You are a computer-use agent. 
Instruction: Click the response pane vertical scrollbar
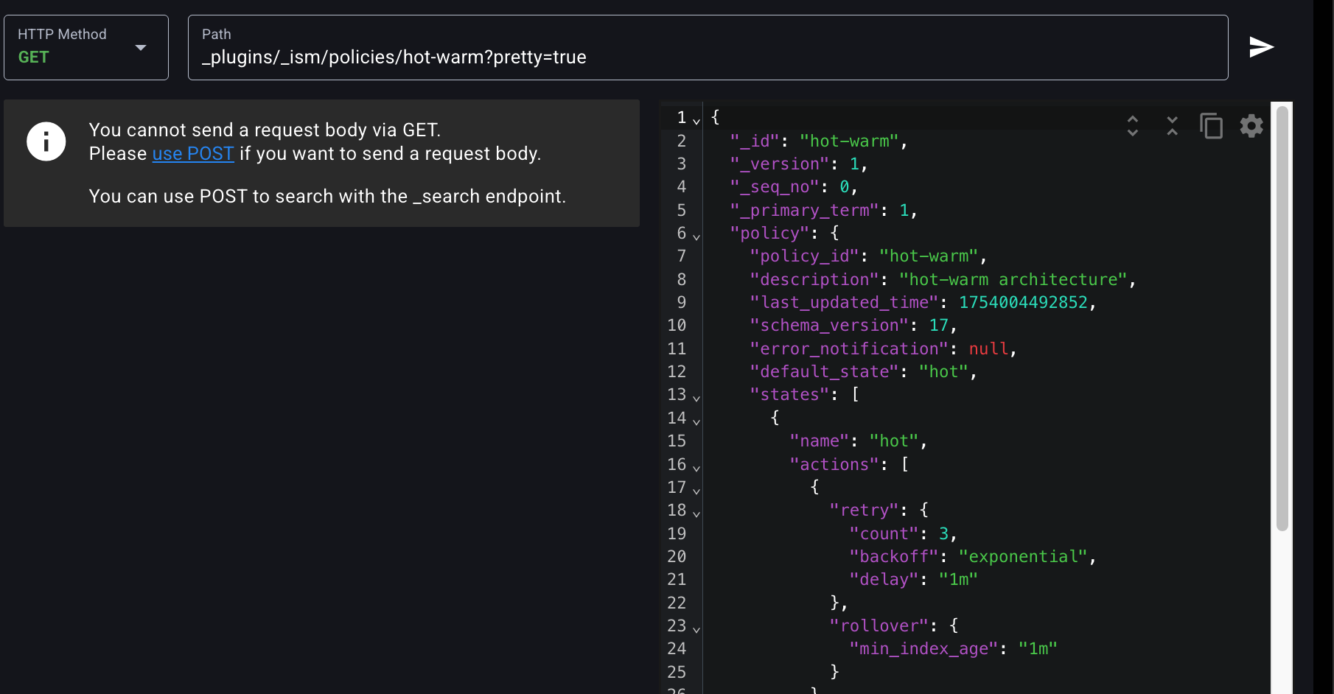click(x=1282, y=318)
